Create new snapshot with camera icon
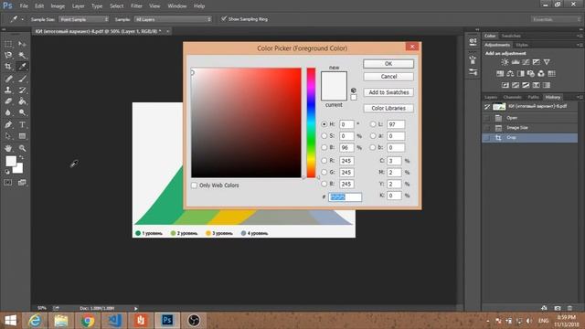Image resolution: width=585 pixels, height=329 pixels. [557, 308]
